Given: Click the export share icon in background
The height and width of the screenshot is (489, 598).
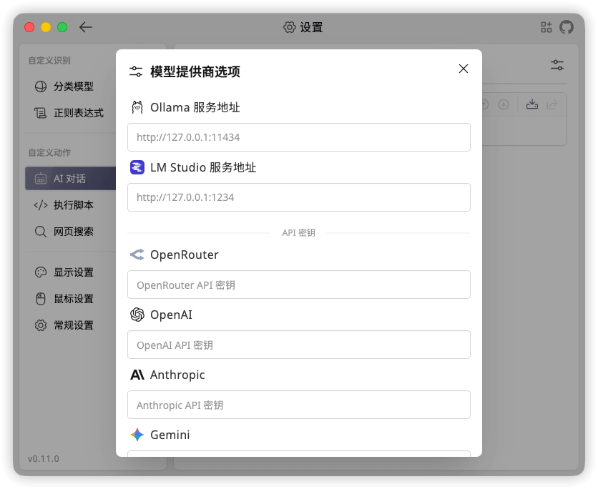Looking at the screenshot, I should pos(552,104).
